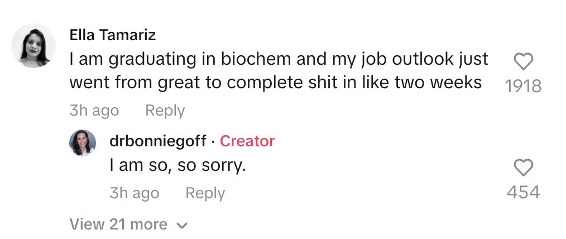The image size is (566, 239).
Task: Click the 3h ago timestamp under drbonniegoff's reply
Action: [135, 193]
